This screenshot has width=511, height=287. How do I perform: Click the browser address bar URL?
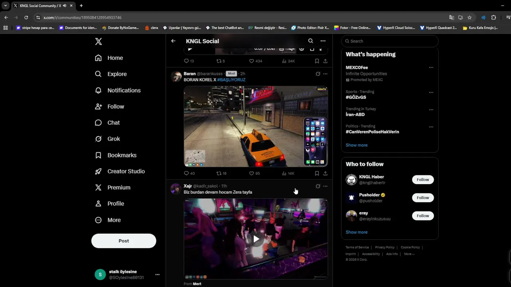82,18
